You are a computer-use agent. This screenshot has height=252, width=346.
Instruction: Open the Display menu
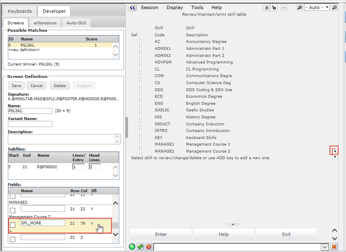pos(175,7)
